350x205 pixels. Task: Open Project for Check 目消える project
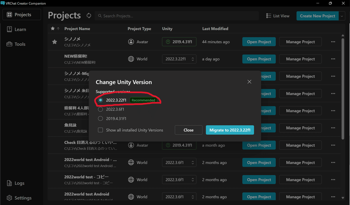259,145
